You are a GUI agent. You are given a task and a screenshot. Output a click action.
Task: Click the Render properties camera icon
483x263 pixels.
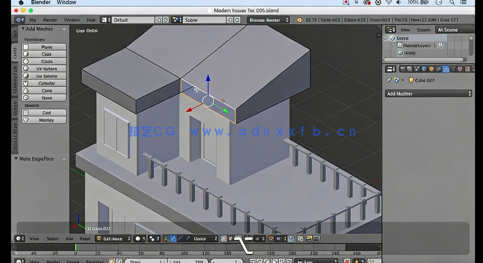pyautogui.click(x=402, y=68)
